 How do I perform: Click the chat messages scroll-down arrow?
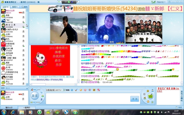(x=182, y=84)
